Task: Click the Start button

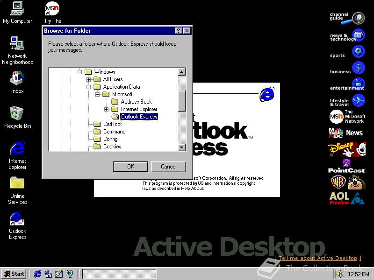Action: [14, 274]
